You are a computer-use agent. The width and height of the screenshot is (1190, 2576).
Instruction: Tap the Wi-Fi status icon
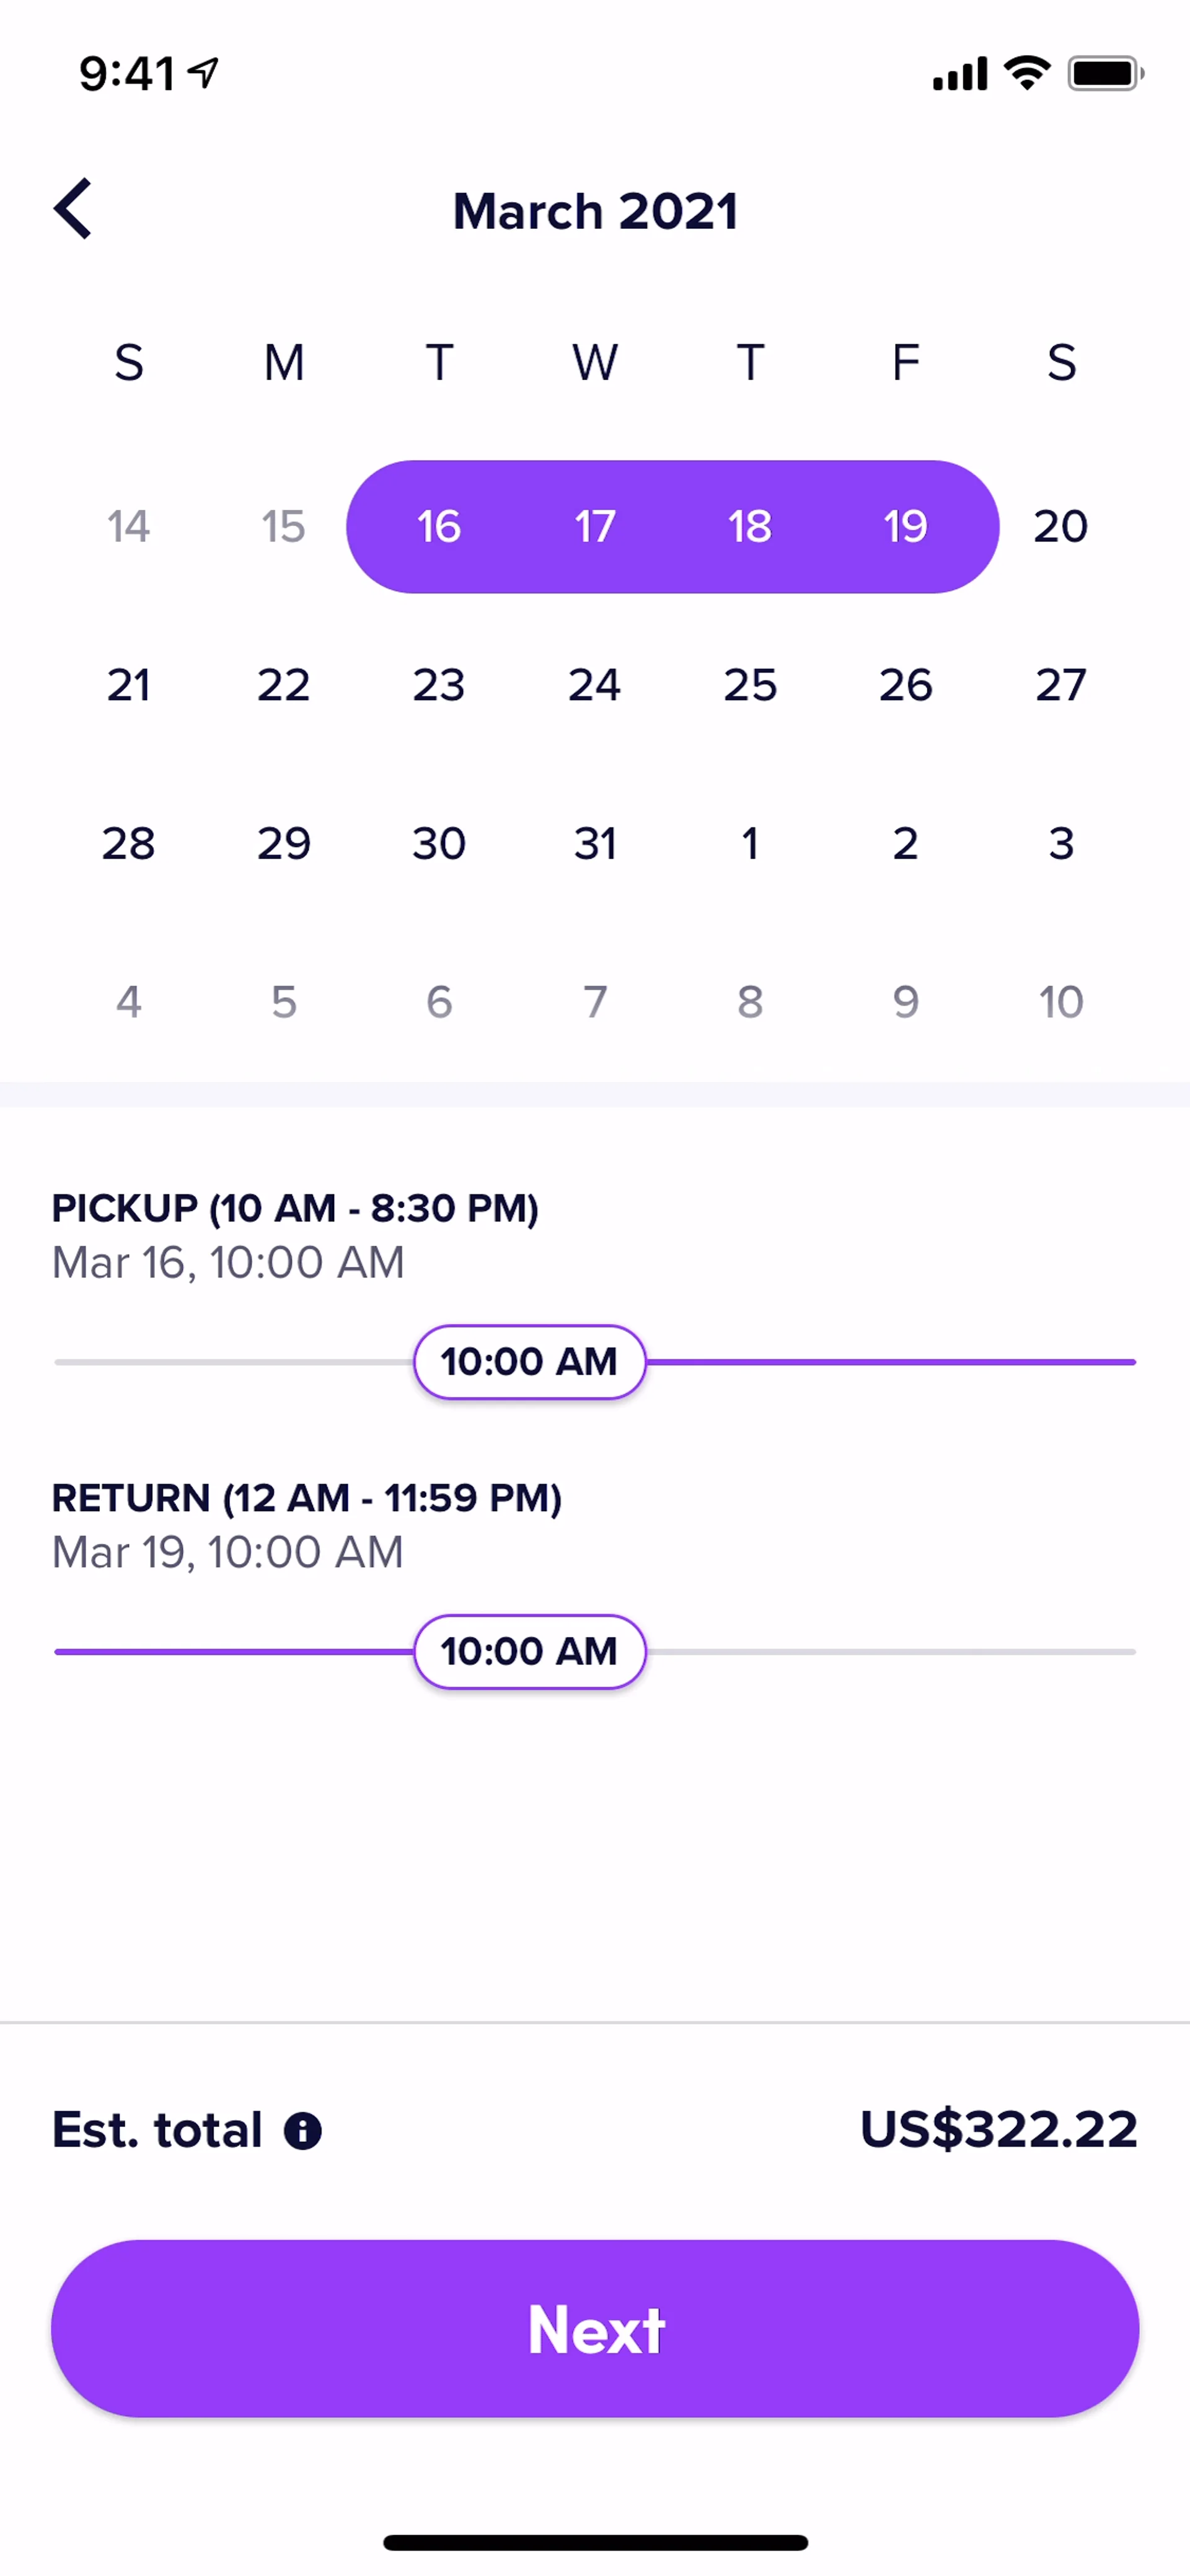point(1027,73)
